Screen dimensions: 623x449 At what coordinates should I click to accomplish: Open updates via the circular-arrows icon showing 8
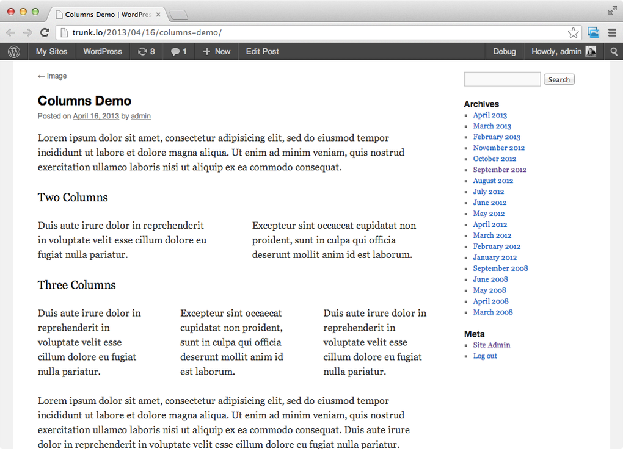pyautogui.click(x=146, y=52)
